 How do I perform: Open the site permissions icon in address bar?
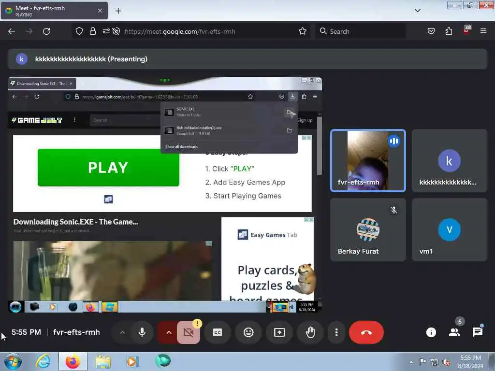[106, 31]
